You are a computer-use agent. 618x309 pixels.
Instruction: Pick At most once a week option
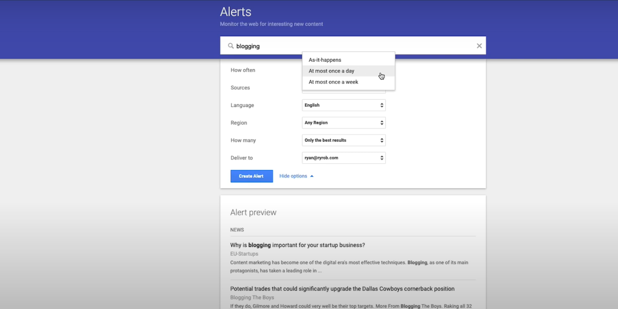point(333,82)
